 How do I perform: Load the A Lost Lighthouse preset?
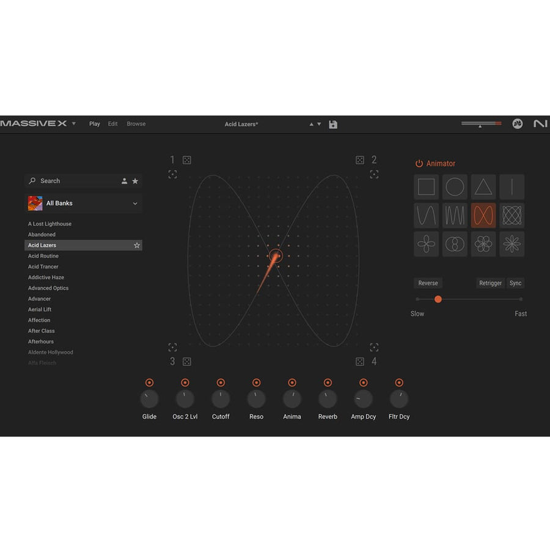pos(50,224)
